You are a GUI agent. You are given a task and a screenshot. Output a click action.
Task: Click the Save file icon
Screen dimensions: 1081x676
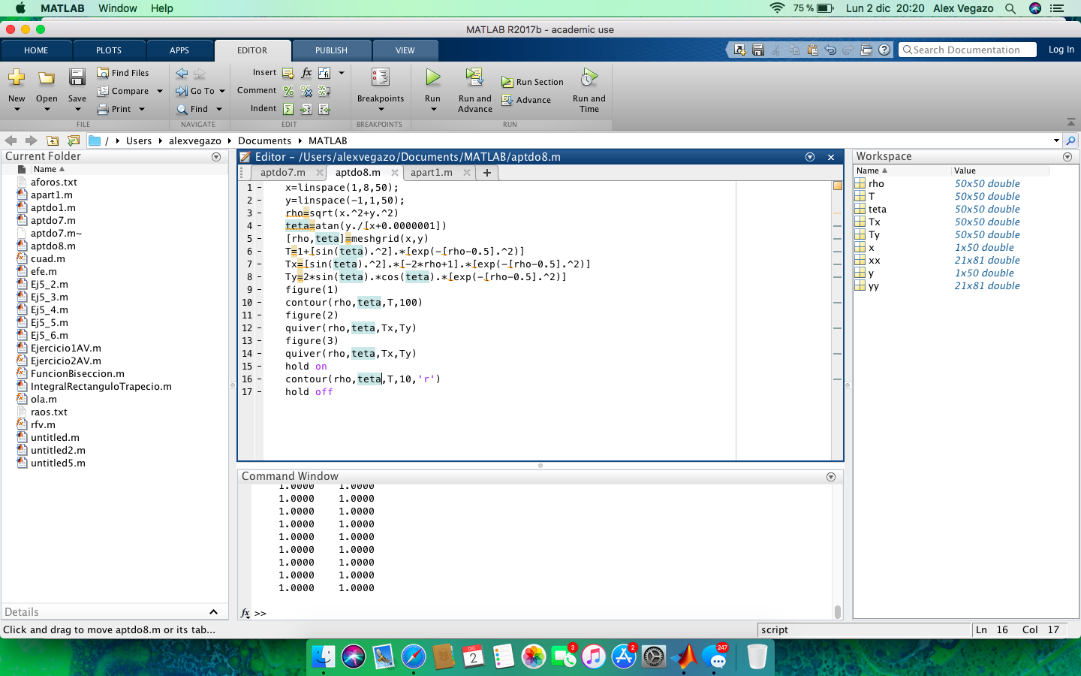coord(77,77)
